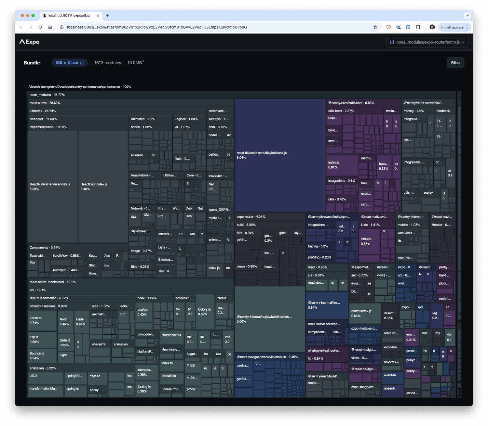Go back to the previous browser page
This screenshot has height=426, width=488.
click(21, 27)
